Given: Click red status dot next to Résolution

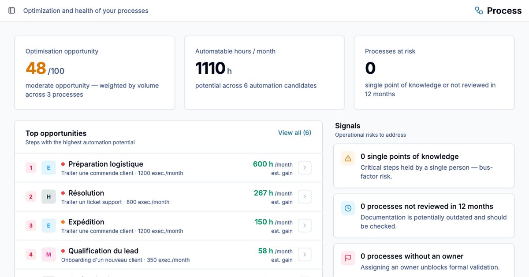Looking at the screenshot, I should (x=63, y=193).
